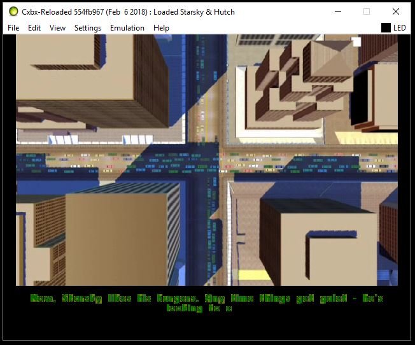Open the Emulation menu

(127, 28)
